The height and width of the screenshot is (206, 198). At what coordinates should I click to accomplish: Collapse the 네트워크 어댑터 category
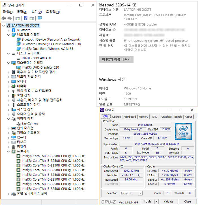[x=8, y=35]
